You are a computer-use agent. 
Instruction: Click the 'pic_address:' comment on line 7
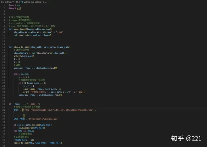pyautogui.click(x=24, y=23)
